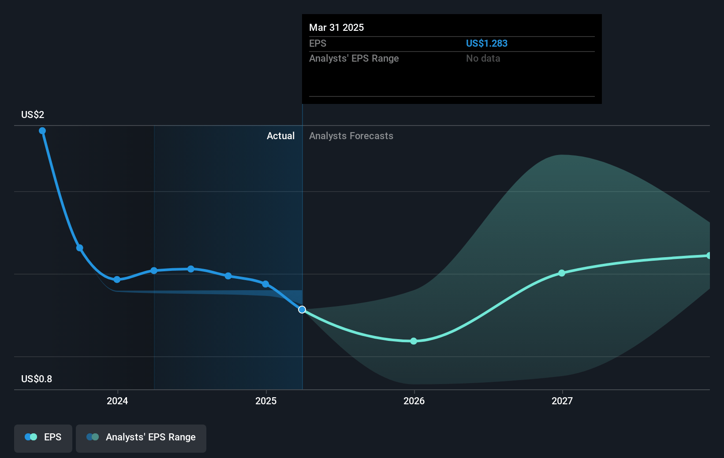724x458 pixels.
Task: Click the first EPS point near US$2
Action: click(x=42, y=131)
